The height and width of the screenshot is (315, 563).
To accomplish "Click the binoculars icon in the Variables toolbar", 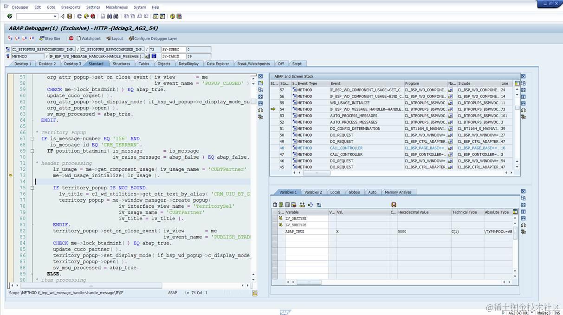I will 302,205.
